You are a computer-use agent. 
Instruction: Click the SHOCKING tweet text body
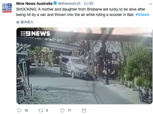tap(83, 12)
